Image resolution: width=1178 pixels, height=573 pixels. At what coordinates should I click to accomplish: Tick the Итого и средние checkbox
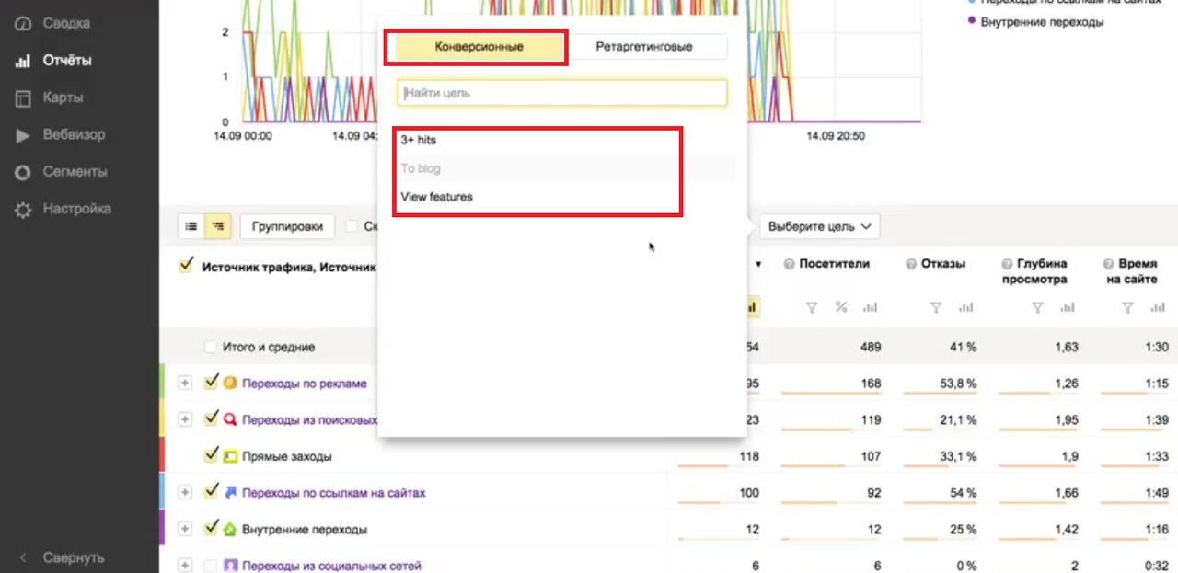211,348
